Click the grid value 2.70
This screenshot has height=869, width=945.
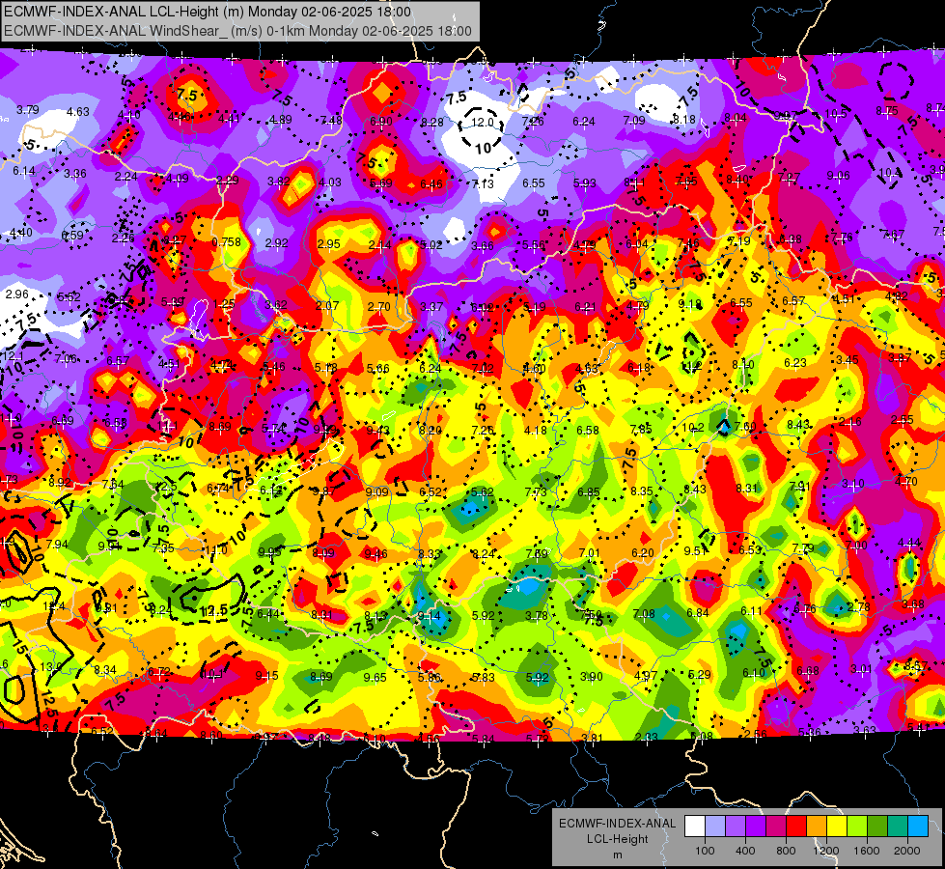[x=379, y=306]
